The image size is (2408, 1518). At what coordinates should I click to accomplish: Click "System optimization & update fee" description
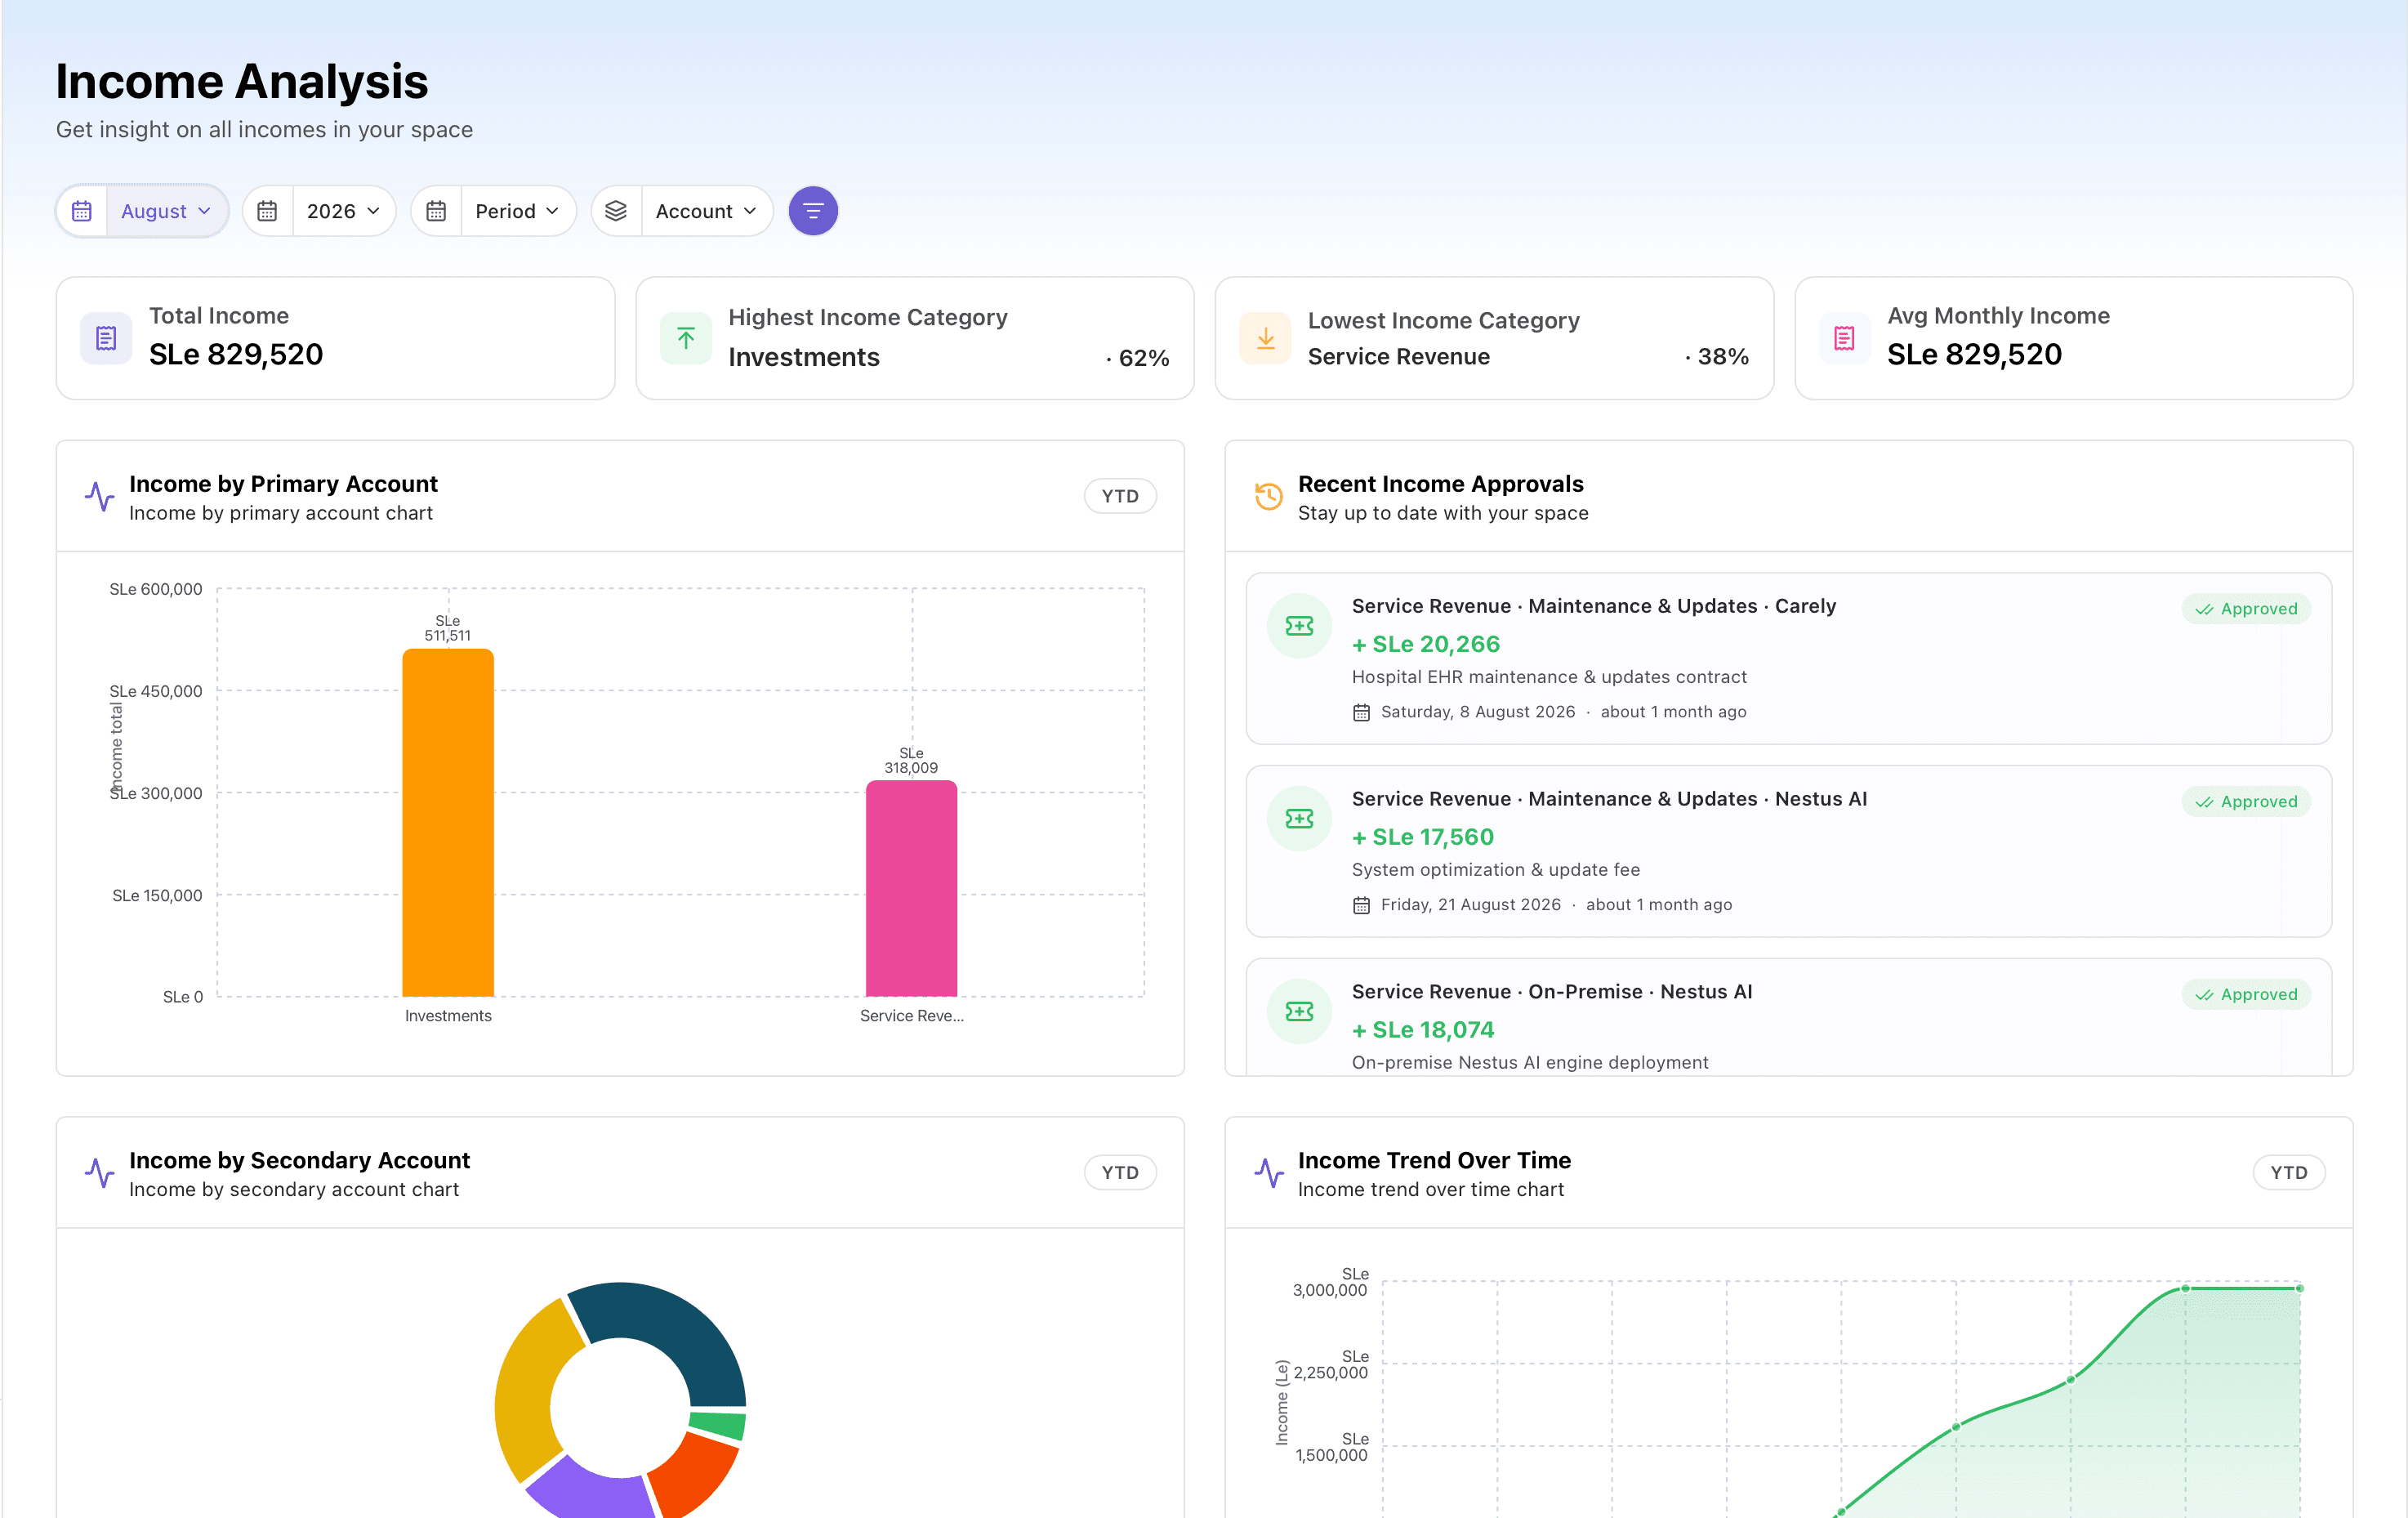[1496, 870]
